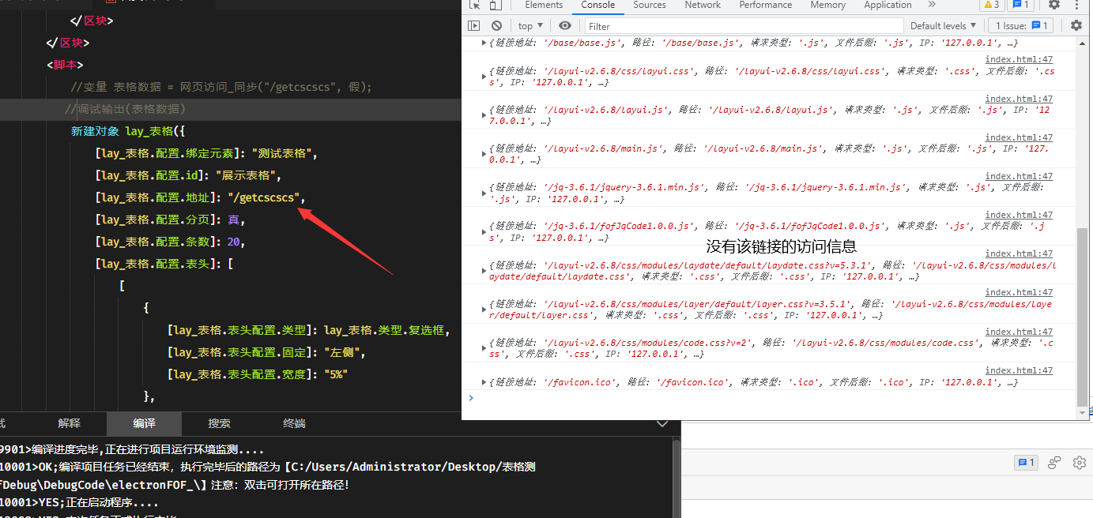
Task: Click the linked people icon in the lower toolbar
Action: point(1053,463)
